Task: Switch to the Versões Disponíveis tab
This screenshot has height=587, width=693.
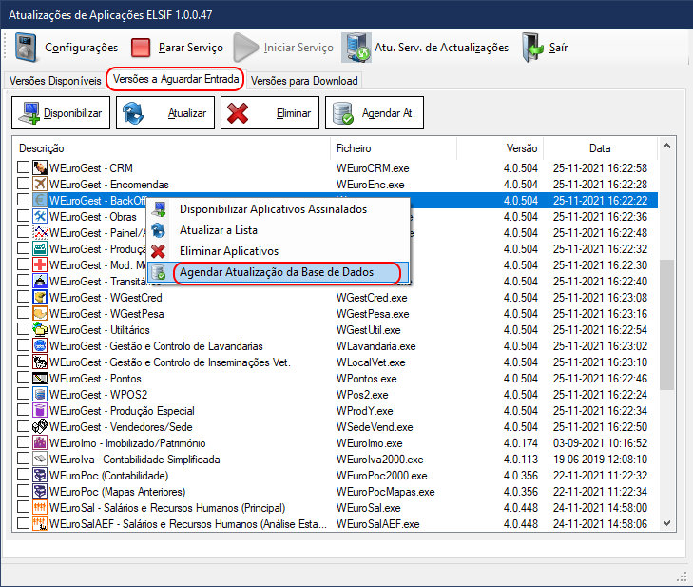Action: (x=53, y=81)
